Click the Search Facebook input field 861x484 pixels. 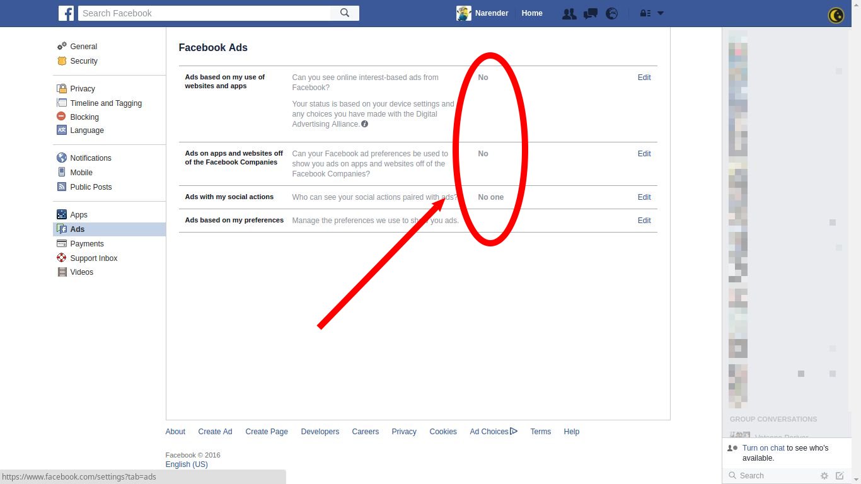(204, 13)
